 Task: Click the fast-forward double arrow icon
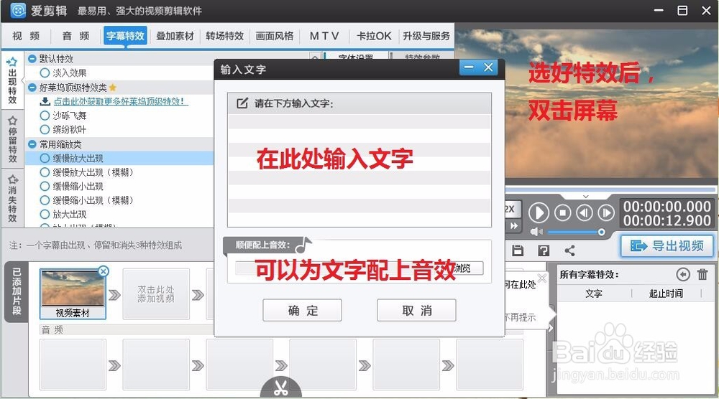pos(513,225)
